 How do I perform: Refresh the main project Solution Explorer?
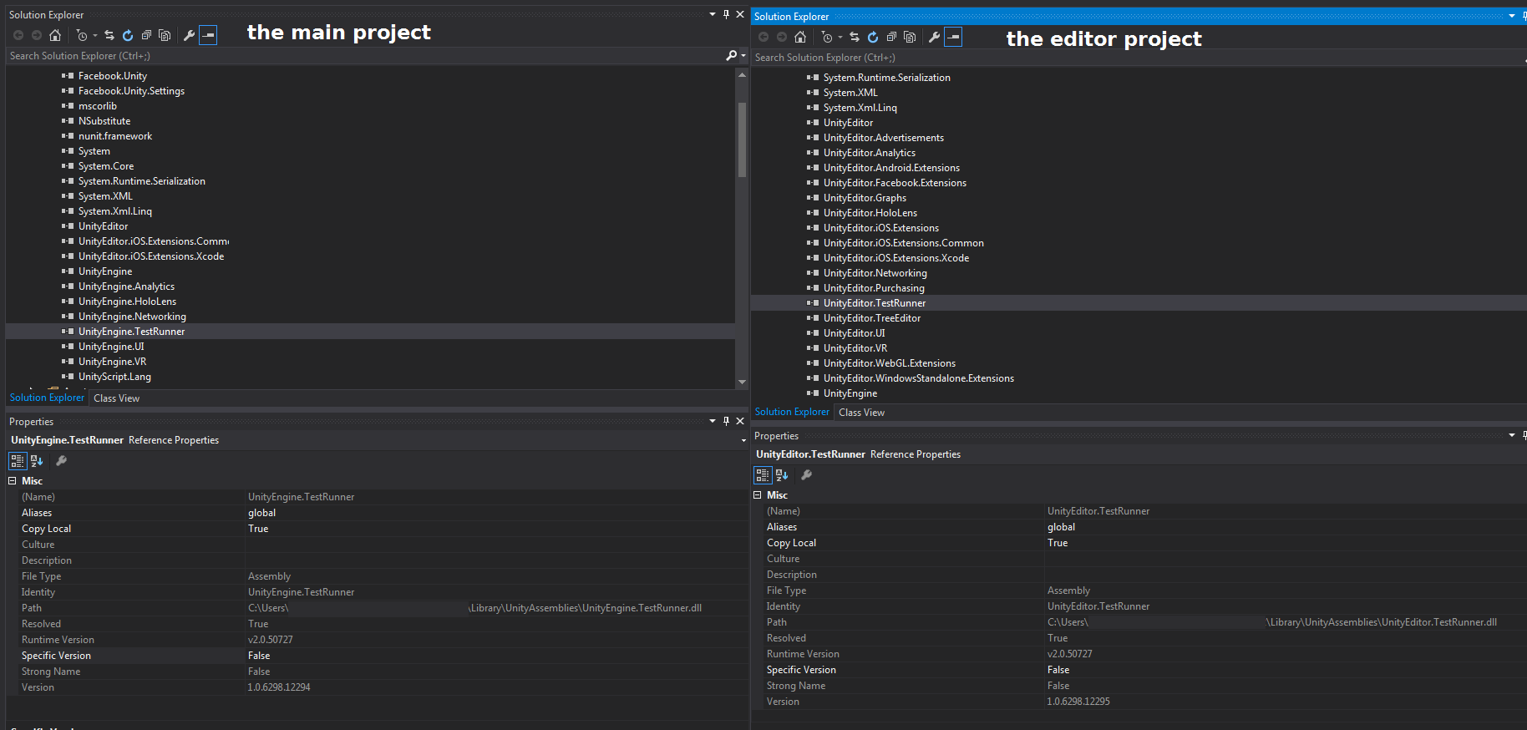[128, 35]
